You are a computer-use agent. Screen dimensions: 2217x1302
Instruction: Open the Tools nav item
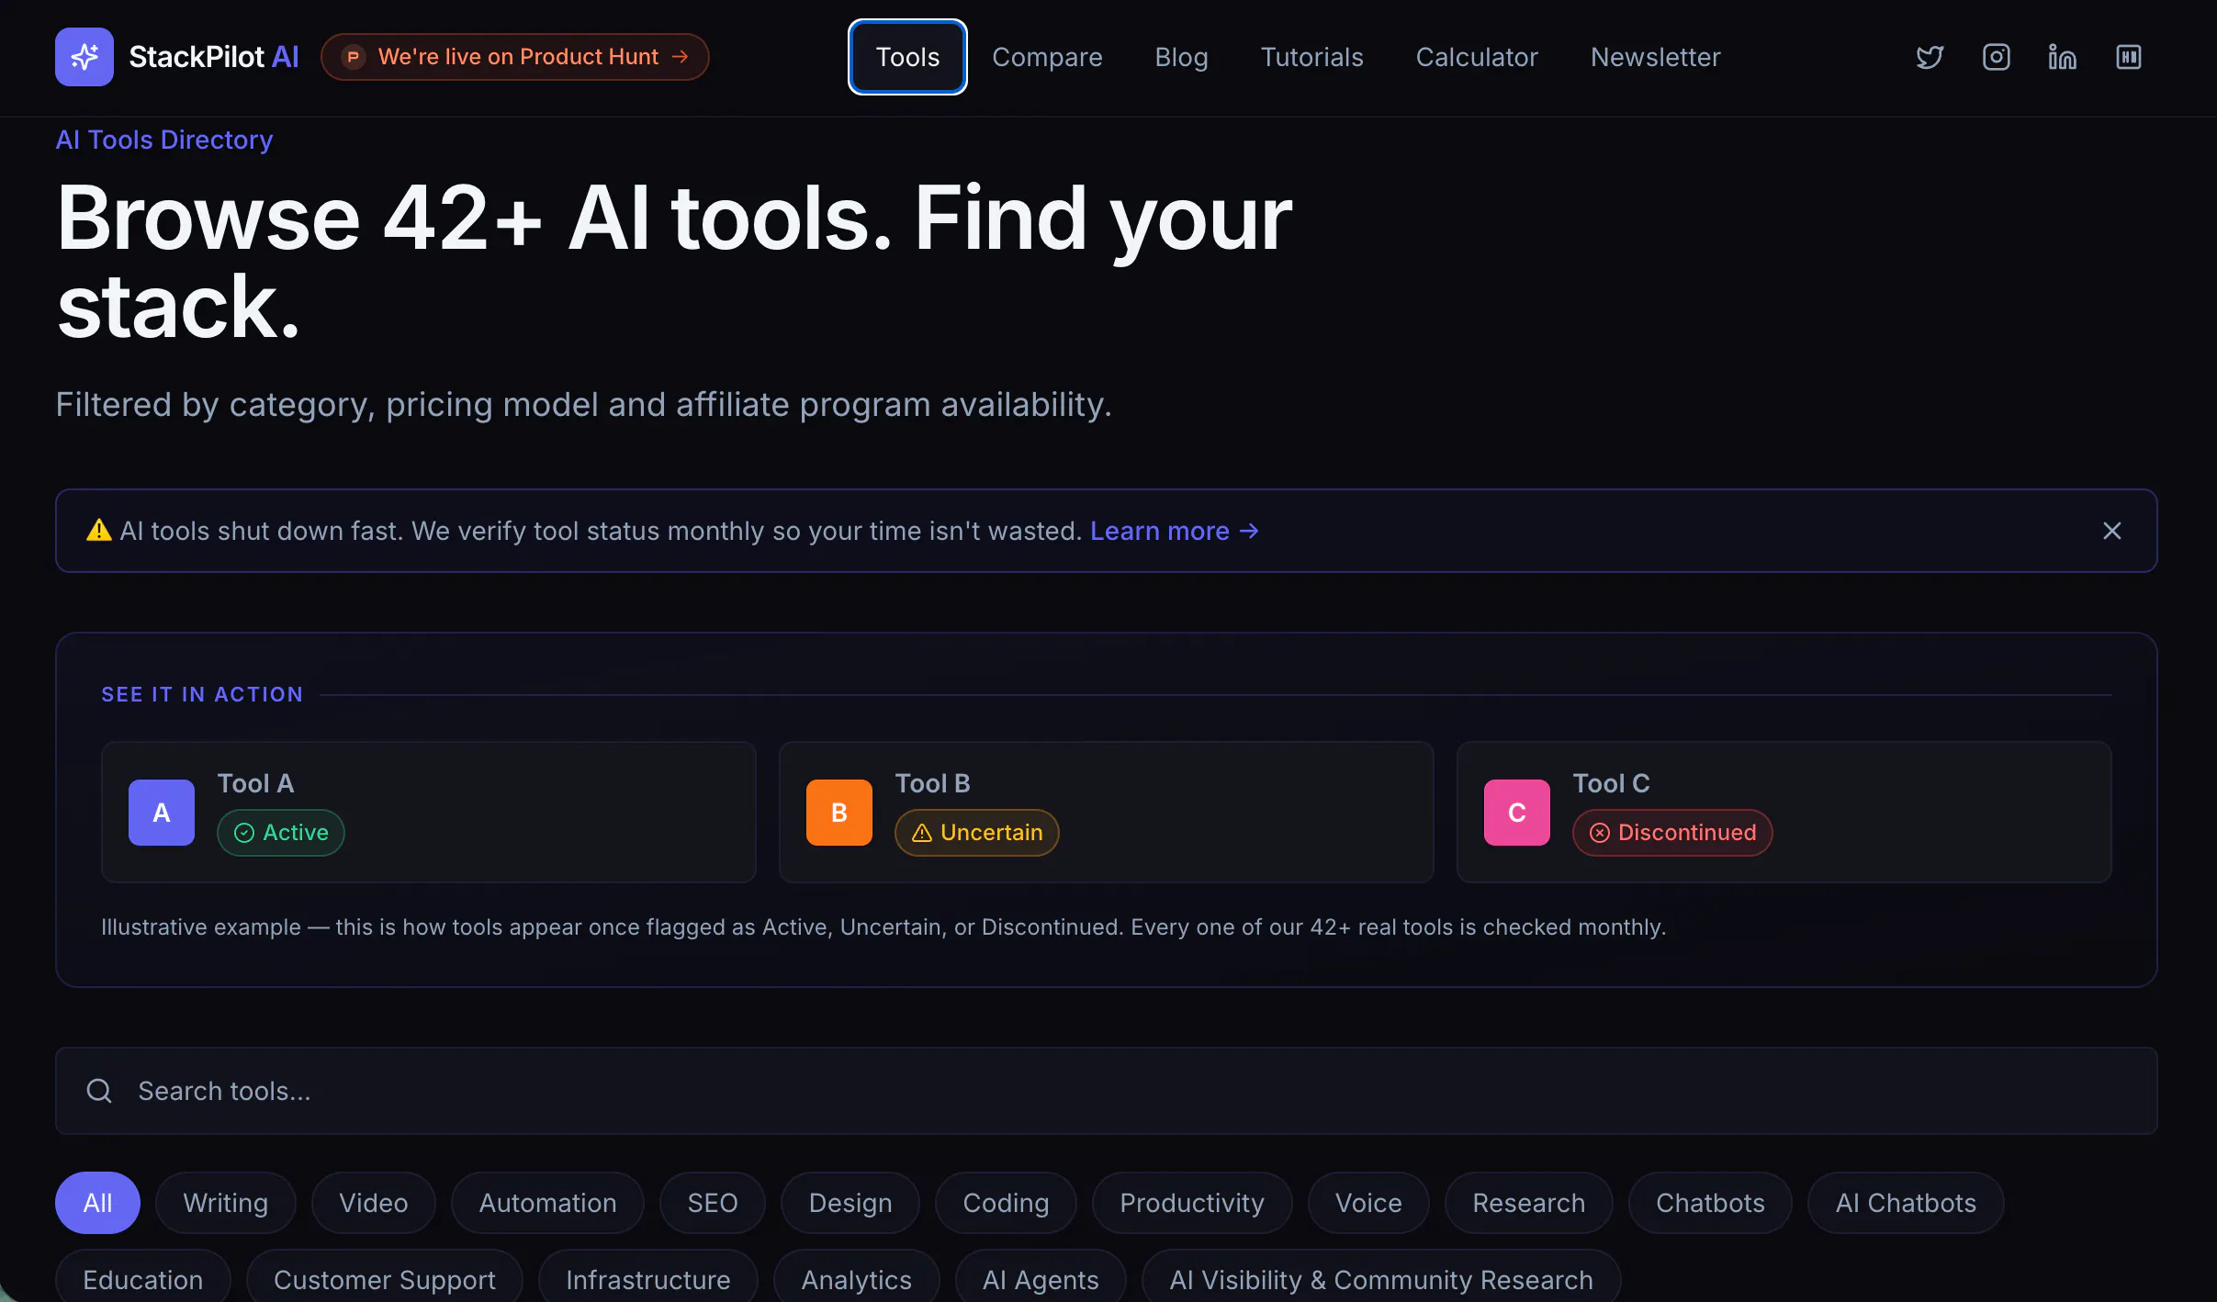pyautogui.click(x=907, y=57)
